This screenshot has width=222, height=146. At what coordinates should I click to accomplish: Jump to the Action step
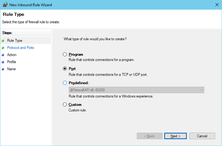point(12,55)
